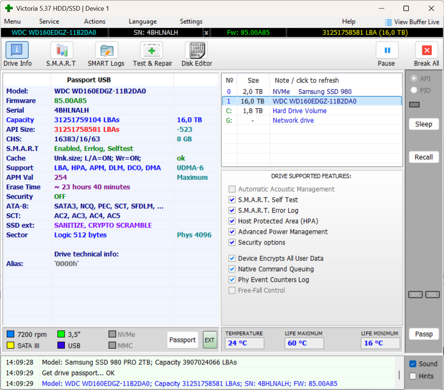
Task: Click the log line Get drive passport... OK
Action: click(78, 373)
